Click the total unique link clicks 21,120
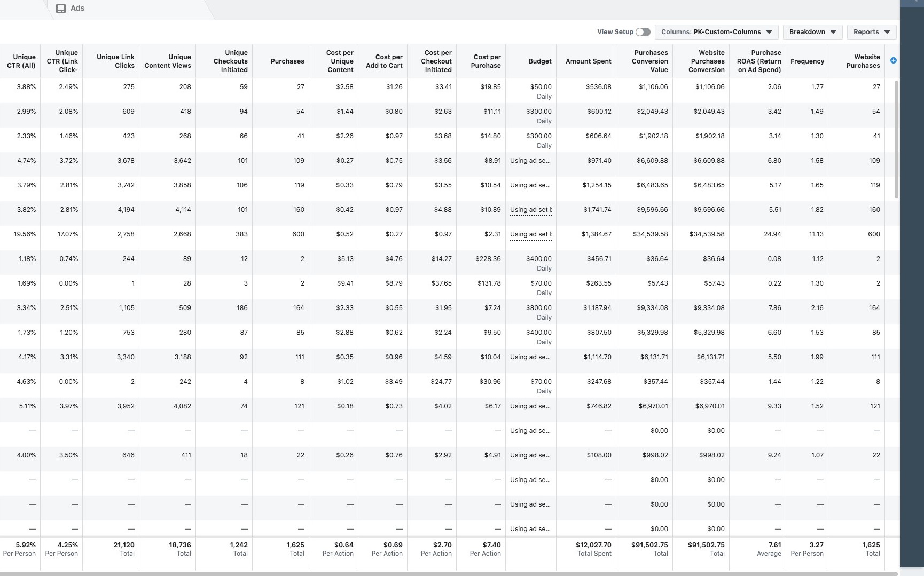The image size is (924, 576). pyautogui.click(x=124, y=545)
